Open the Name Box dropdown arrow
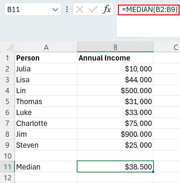Viewport: 180px width, 183px height. coord(55,10)
